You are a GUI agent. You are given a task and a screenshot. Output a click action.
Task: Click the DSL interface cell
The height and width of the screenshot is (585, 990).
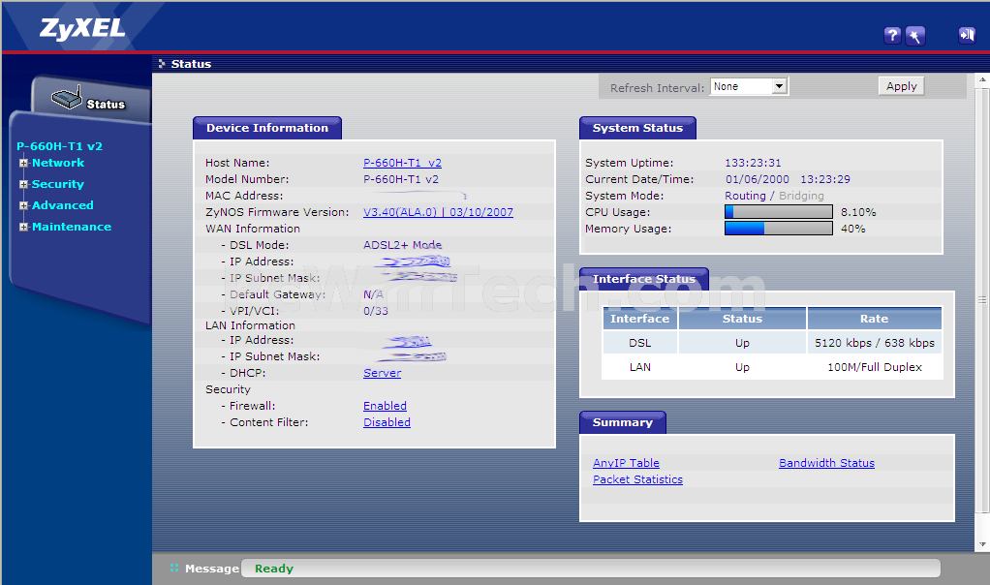[x=639, y=343]
